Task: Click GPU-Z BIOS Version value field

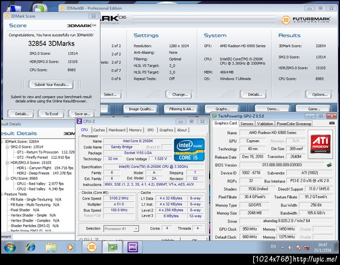Action: [282, 165]
